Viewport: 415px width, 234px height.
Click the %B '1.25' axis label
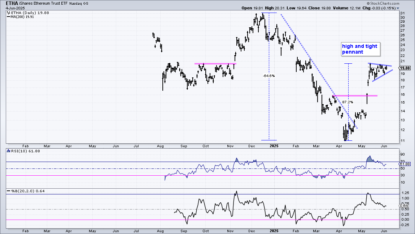click(405, 193)
